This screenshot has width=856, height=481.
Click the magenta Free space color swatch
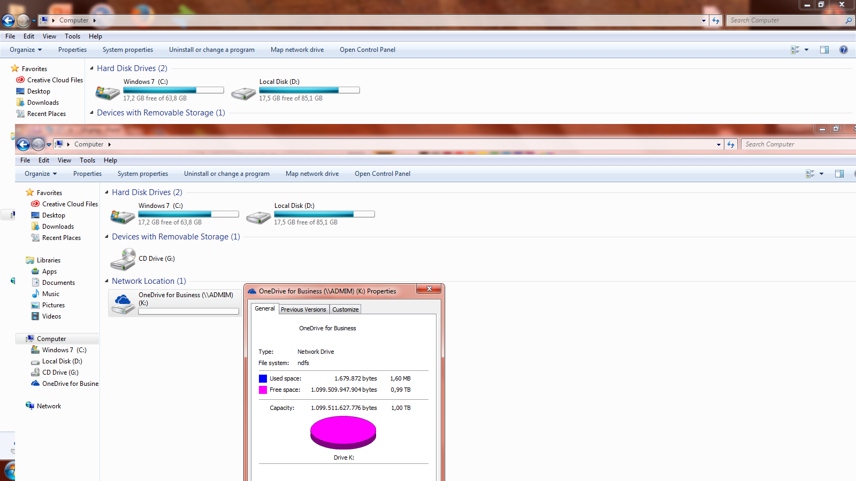pos(263,390)
